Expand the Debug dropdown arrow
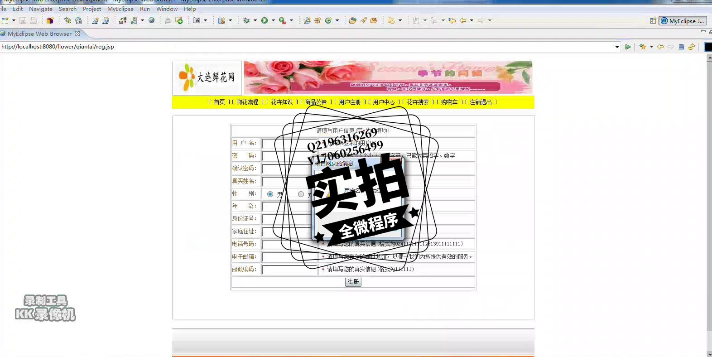 tap(255, 20)
